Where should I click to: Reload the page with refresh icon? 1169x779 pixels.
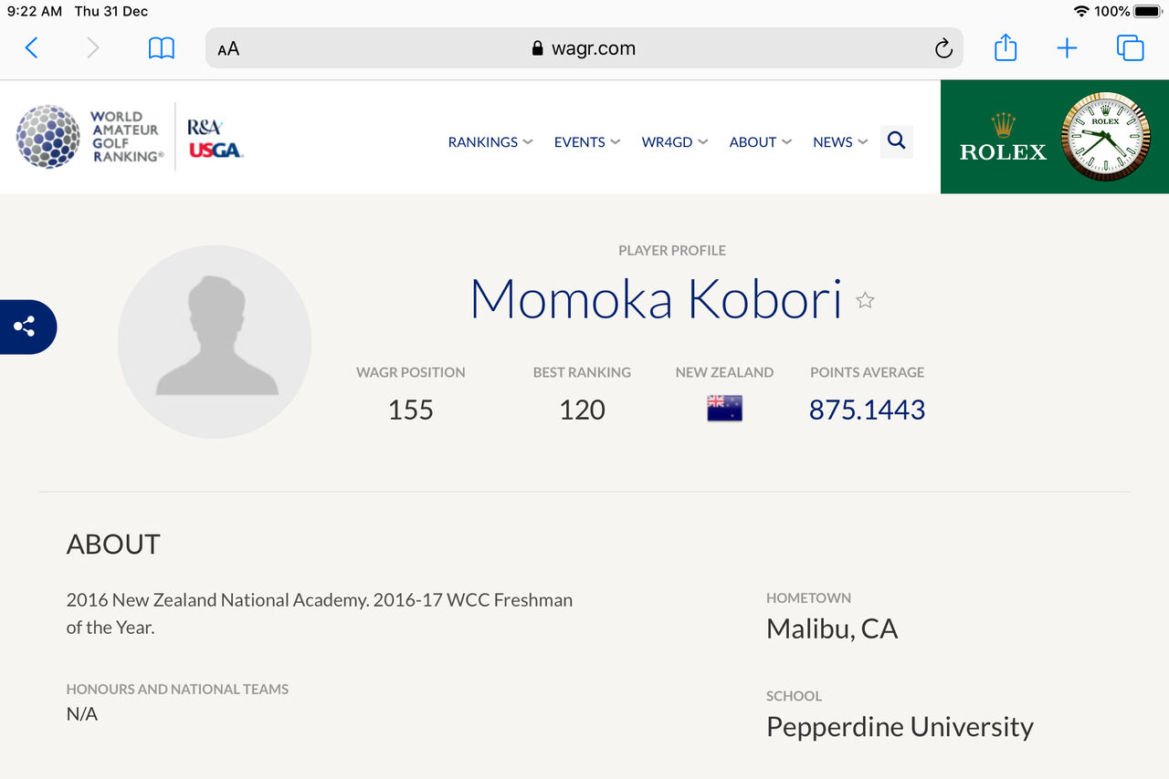943,49
